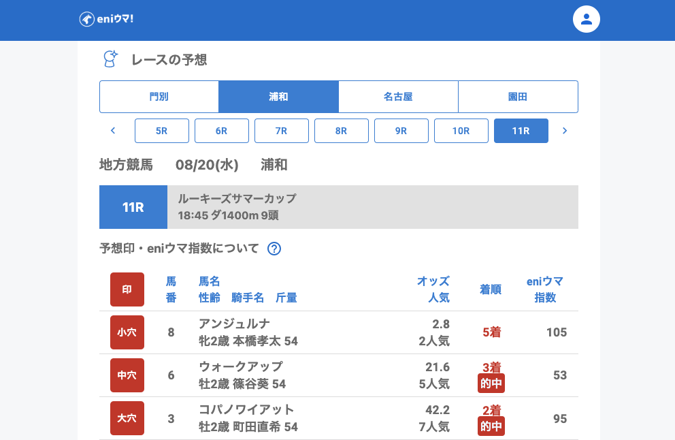Viewport: 675px width, 440px height.
Task: Click horse name アンジュルナ
Action: point(233,324)
